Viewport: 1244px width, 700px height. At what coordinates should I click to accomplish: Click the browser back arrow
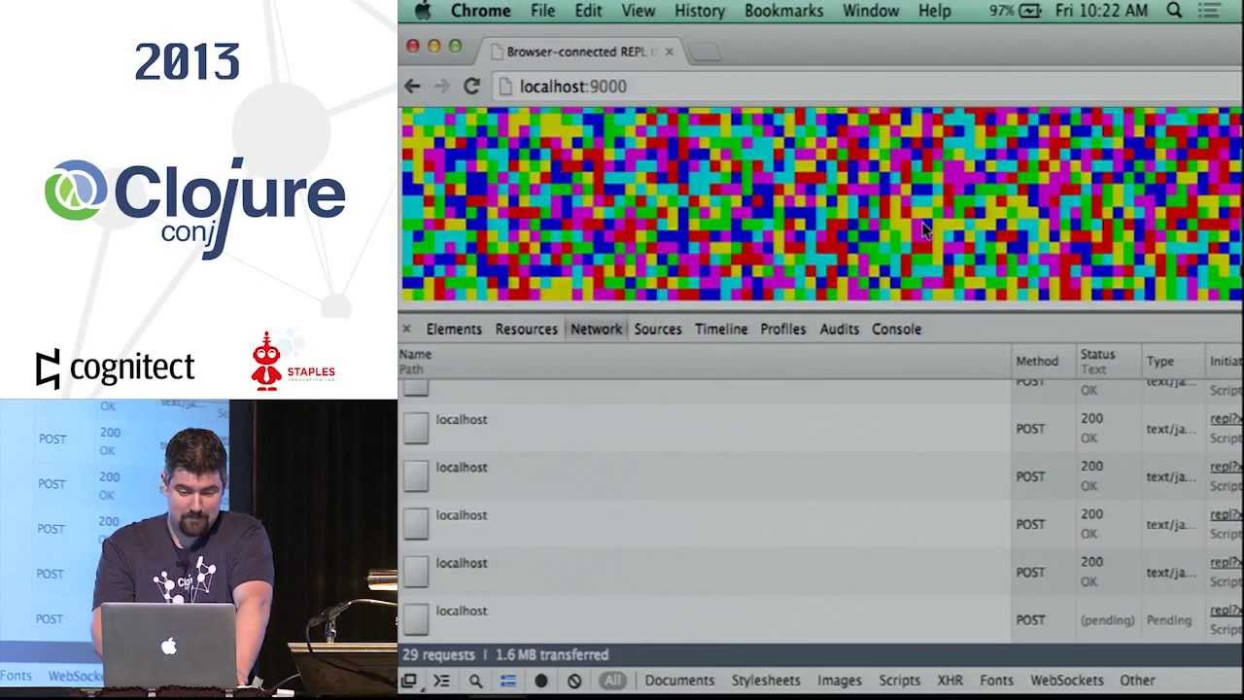pyautogui.click(x=412, y=87)
